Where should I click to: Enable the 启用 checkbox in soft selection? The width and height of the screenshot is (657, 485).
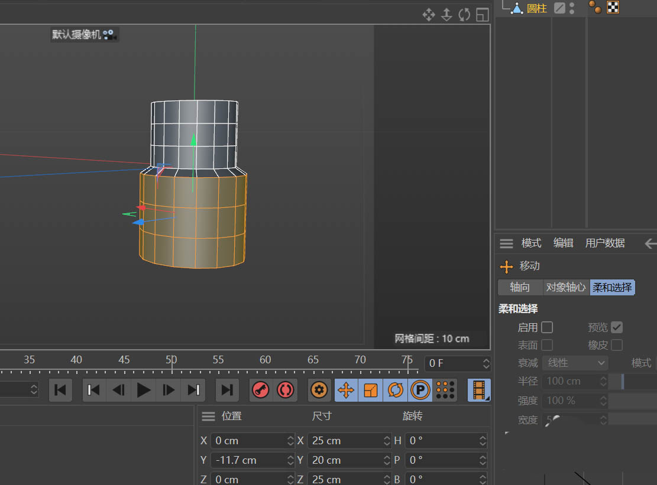click(x=547, y=327)
